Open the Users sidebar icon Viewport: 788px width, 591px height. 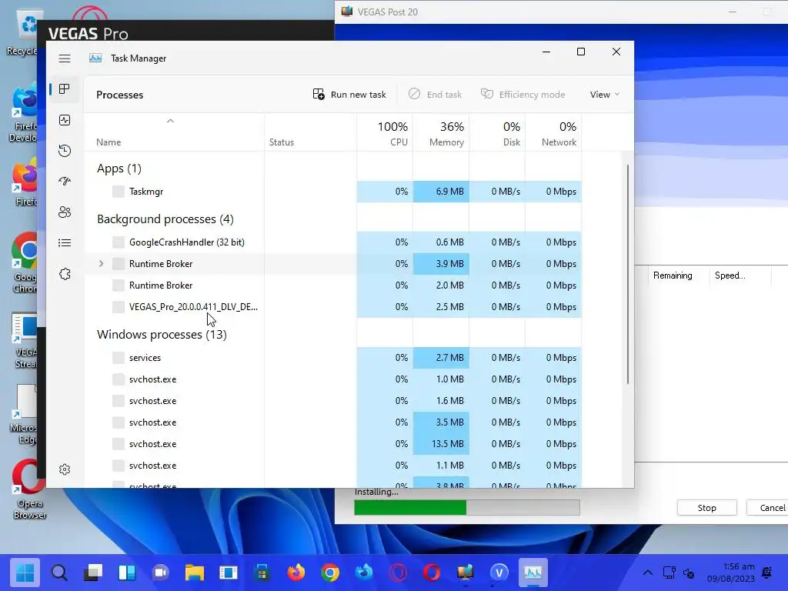[x=65, y=212]
